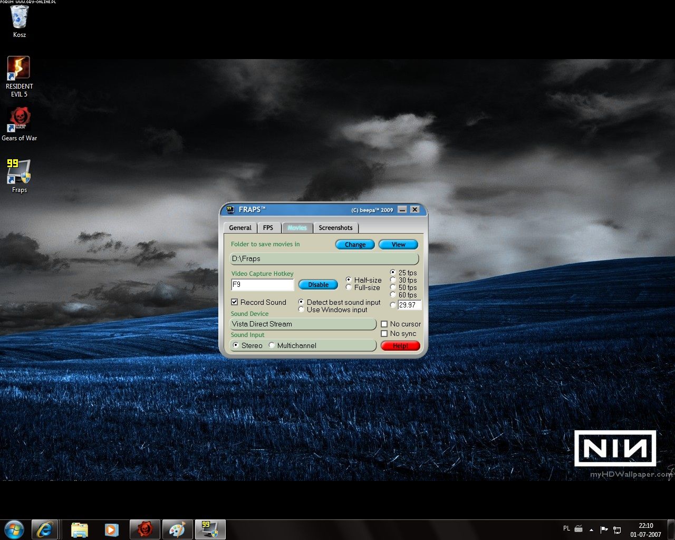Select Detect best sound input
The image size is (675, 540).
coord(339,302)
